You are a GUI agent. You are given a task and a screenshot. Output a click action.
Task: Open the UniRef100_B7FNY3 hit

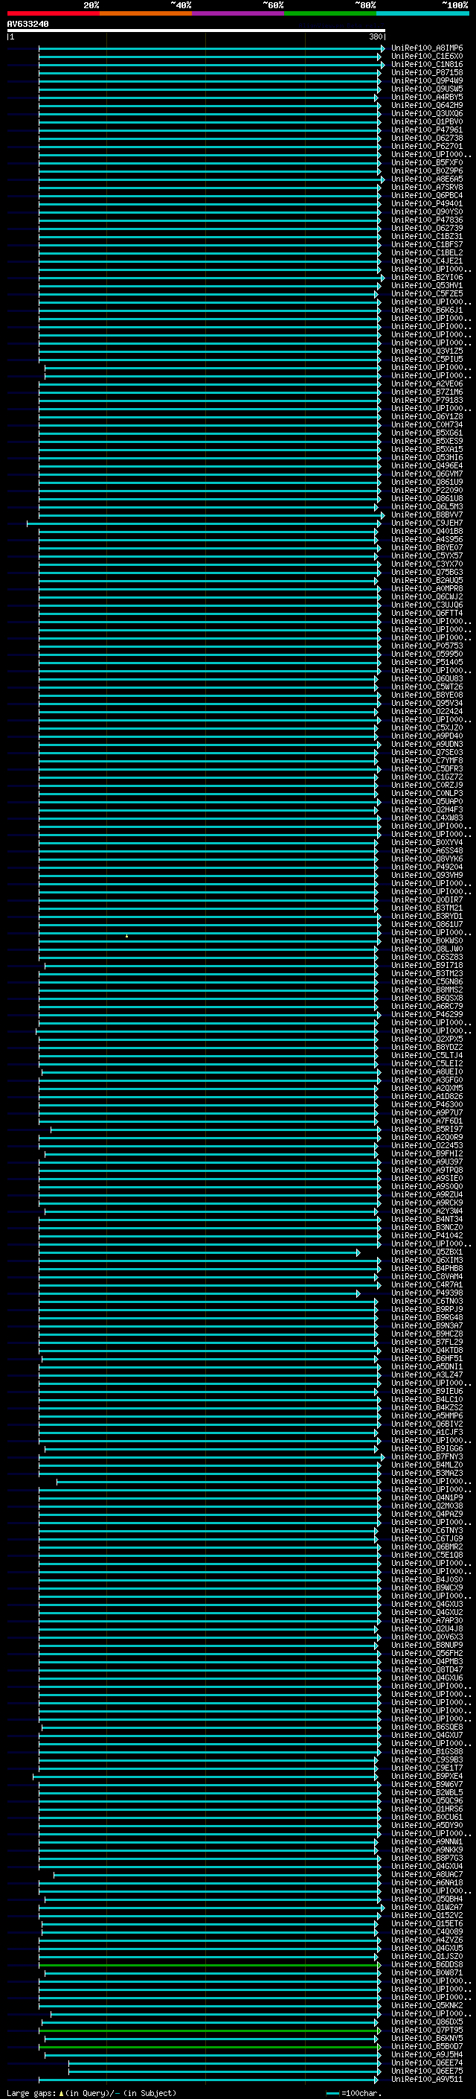pos(426,1456)
